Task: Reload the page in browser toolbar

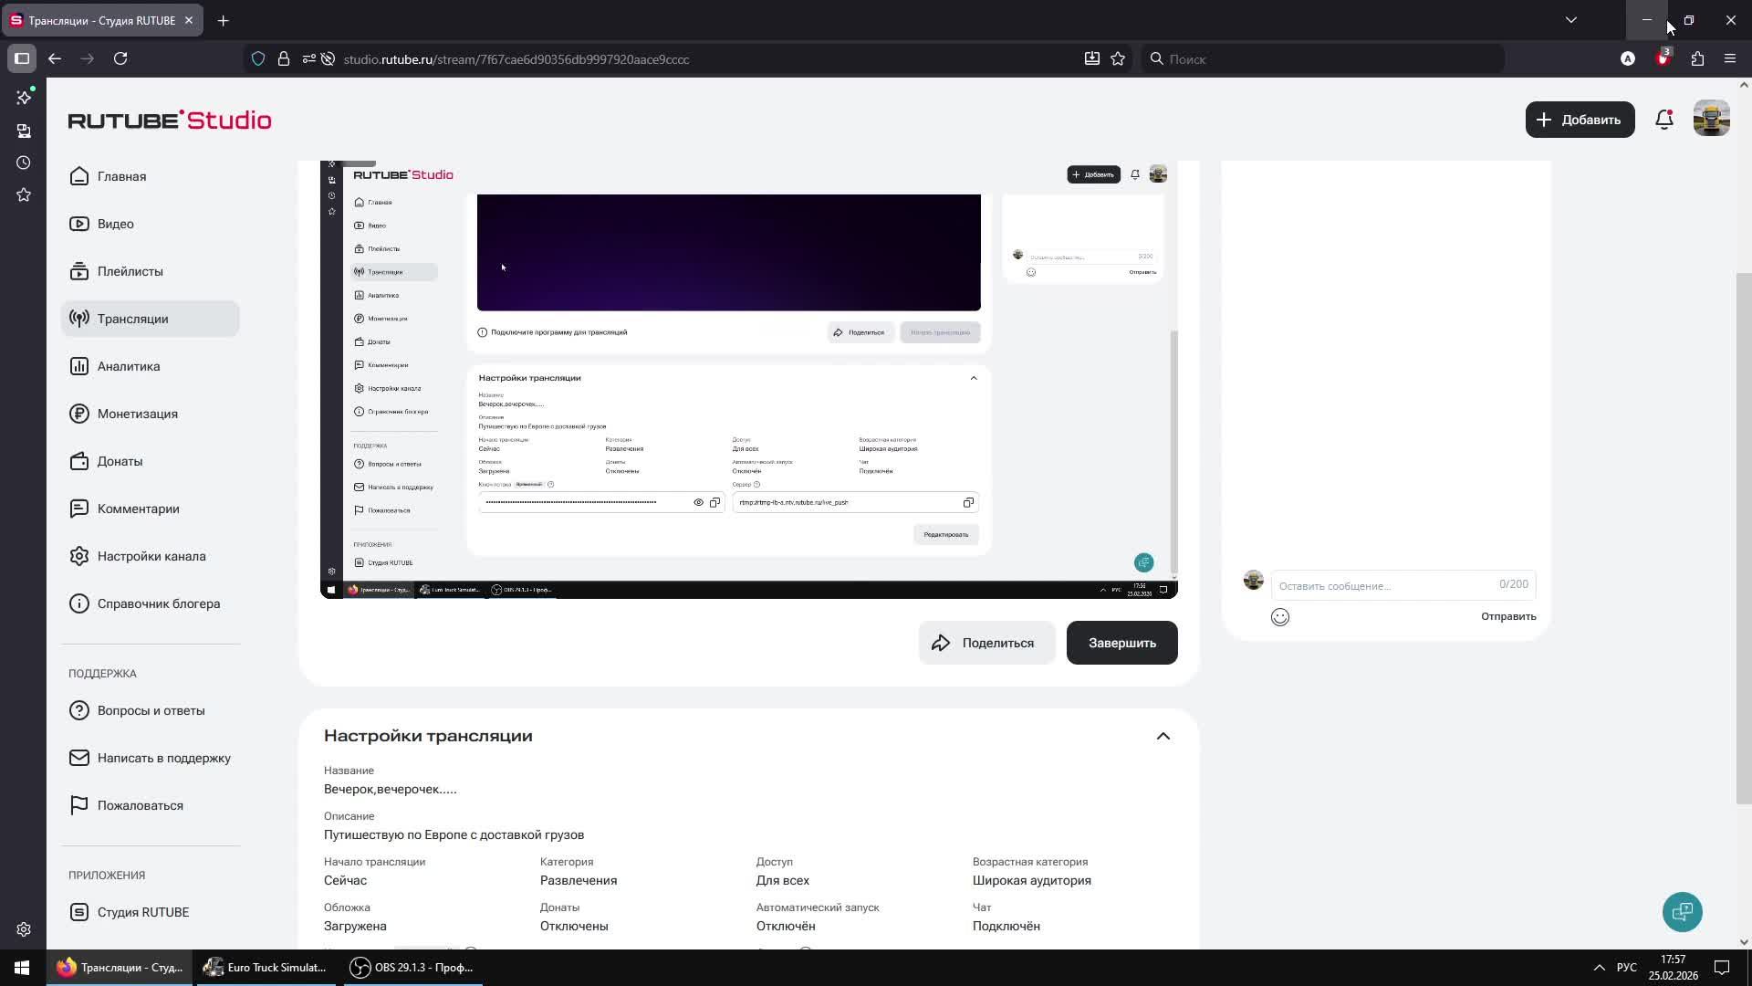Action: 120,58
